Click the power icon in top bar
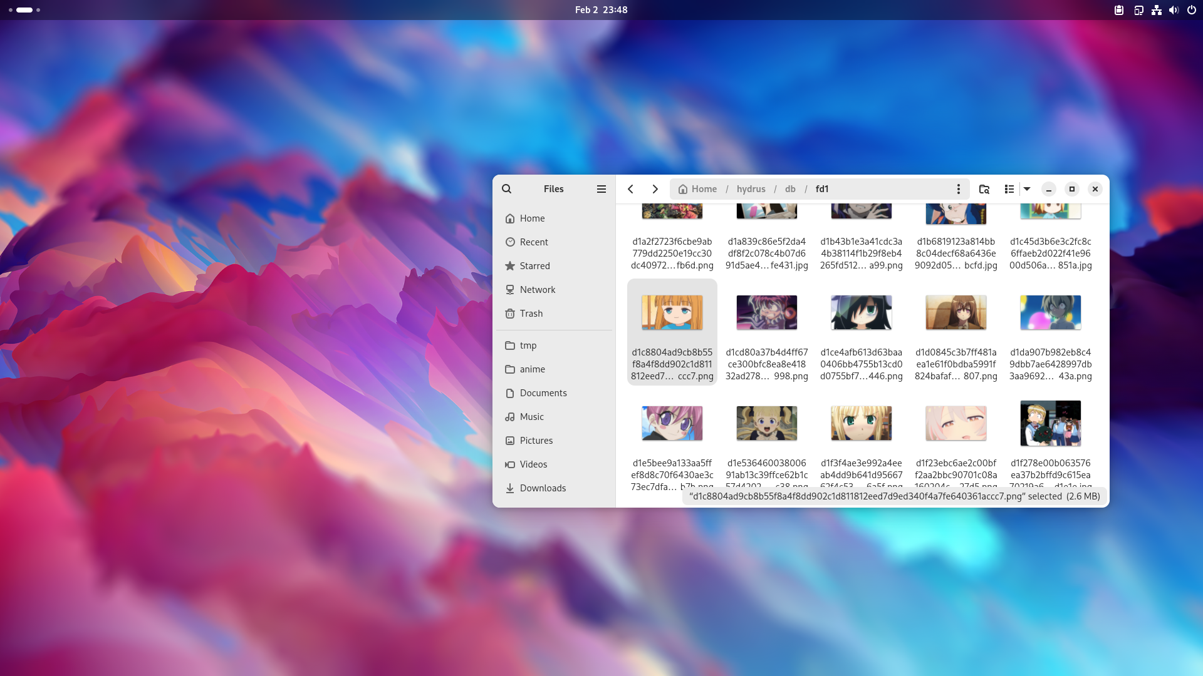This screenshot has height=676, width=1203. click(x=1192, y=10)
